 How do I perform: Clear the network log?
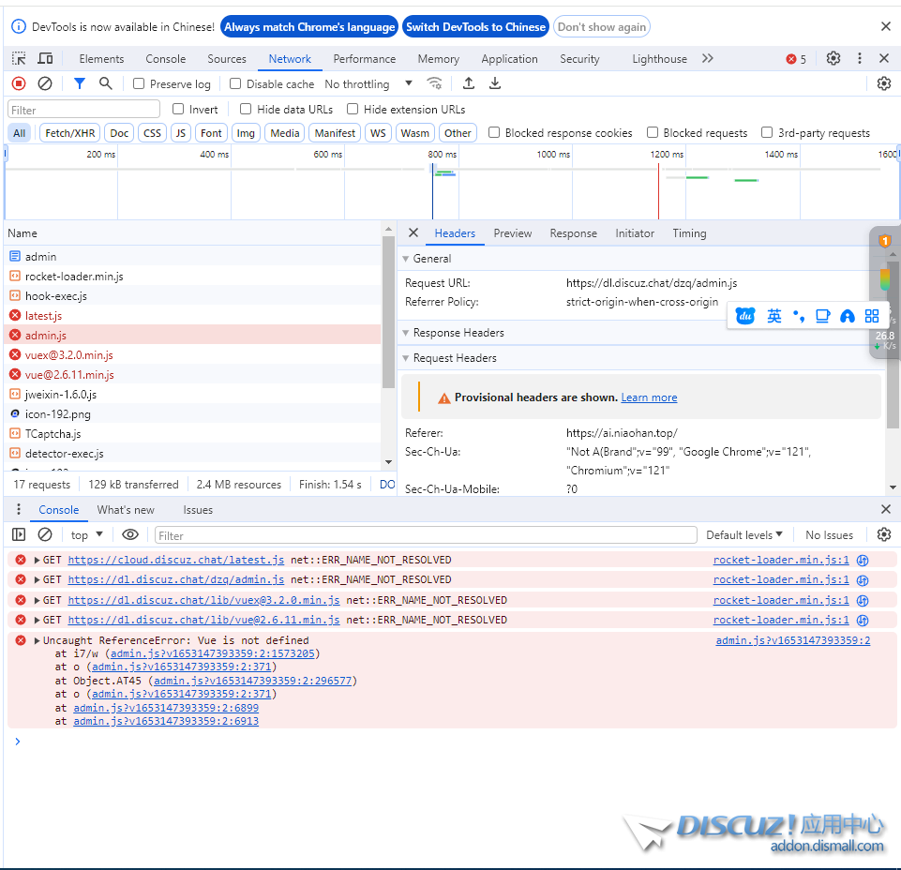[x=44, y=83]
